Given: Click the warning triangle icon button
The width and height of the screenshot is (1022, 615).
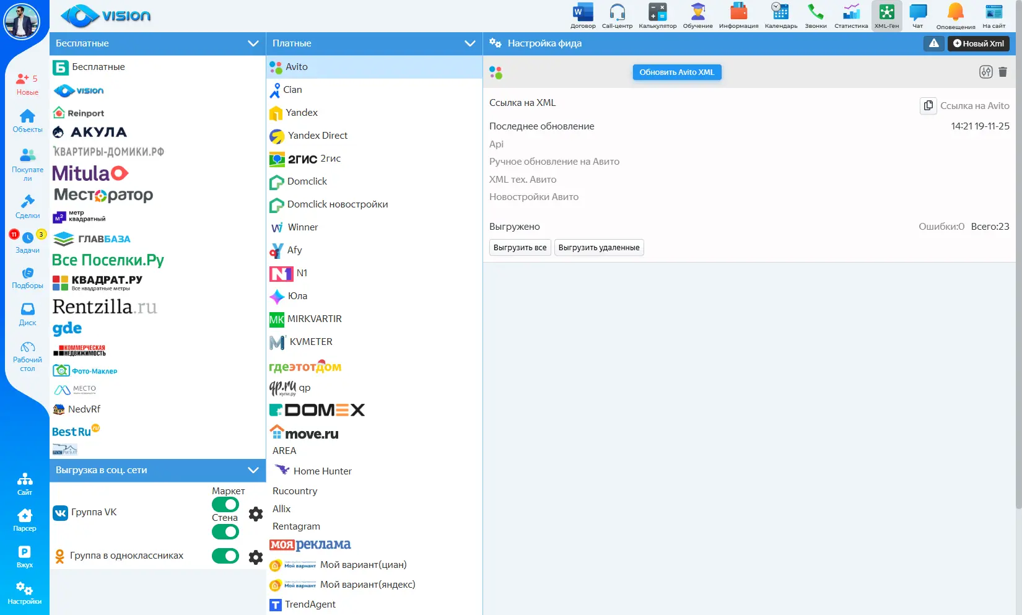Looking at the screenshot, I should click(934, 43).
